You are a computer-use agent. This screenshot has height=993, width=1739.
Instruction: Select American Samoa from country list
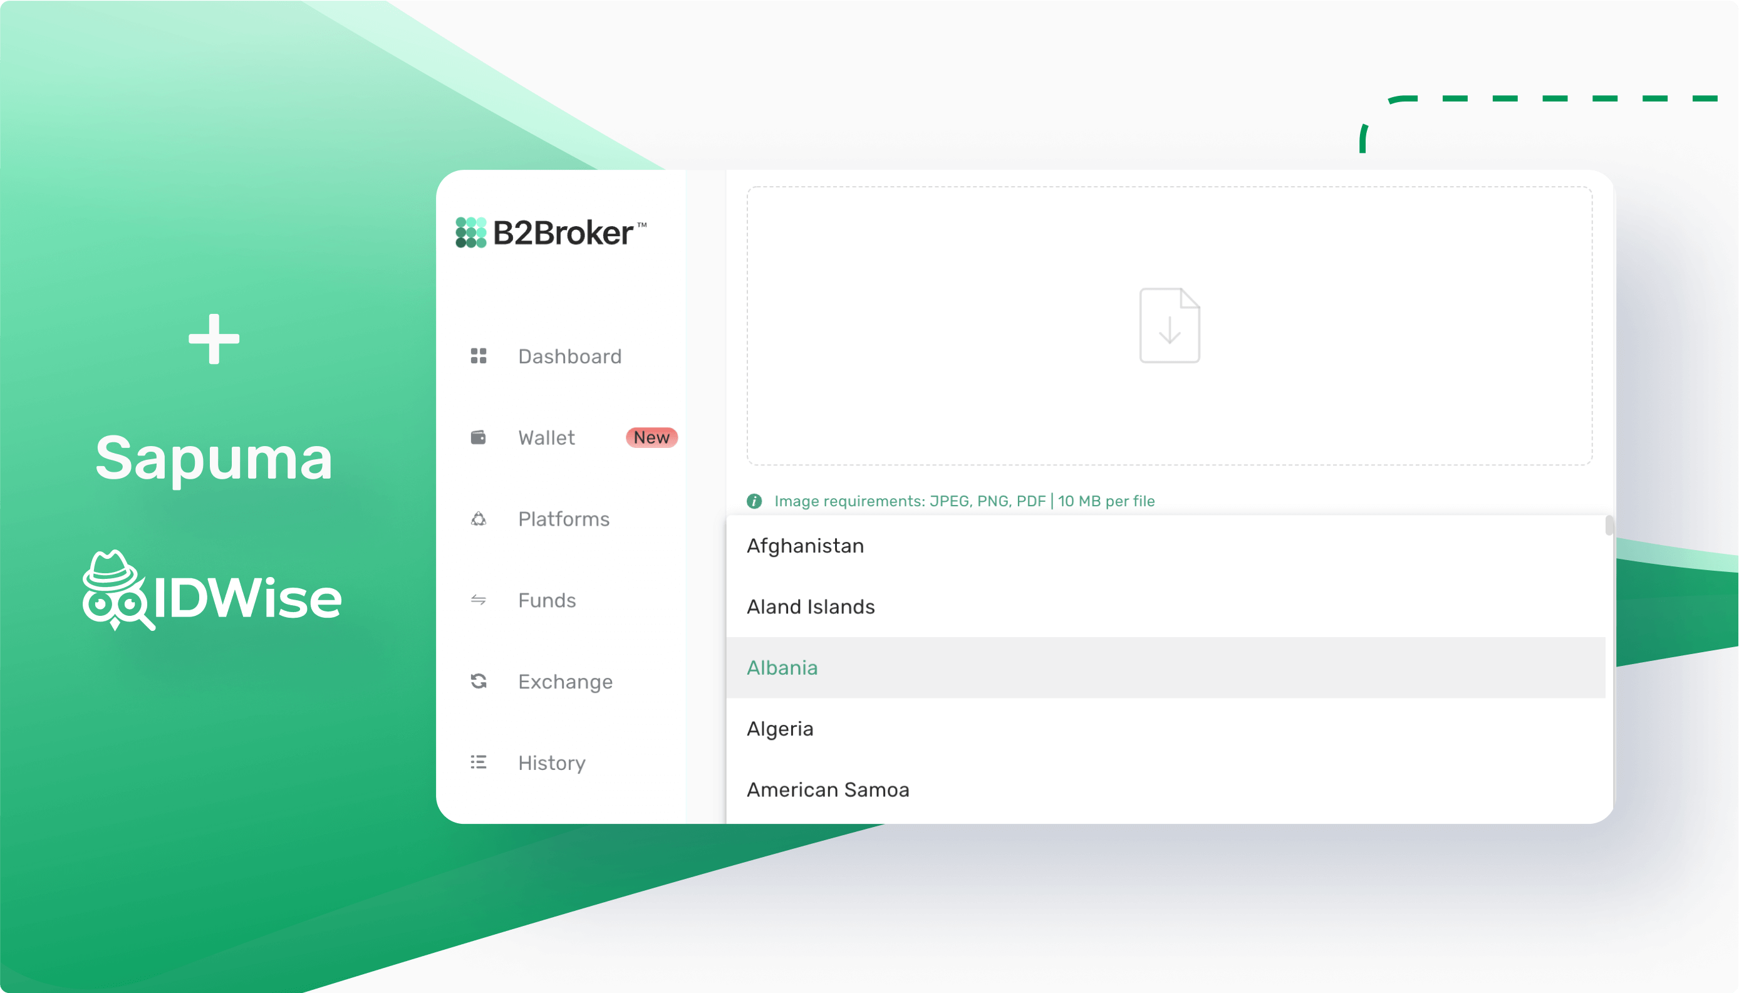tap(828, 789)
